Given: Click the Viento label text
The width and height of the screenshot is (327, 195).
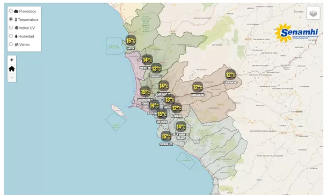Looking at the screenshot, I should pyautogui.click(x=24, y=44).
